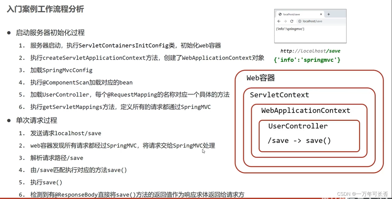Click the Web容器 label in diagram
Viewport: 392px width, 199px height.
(x=261, y=78)
